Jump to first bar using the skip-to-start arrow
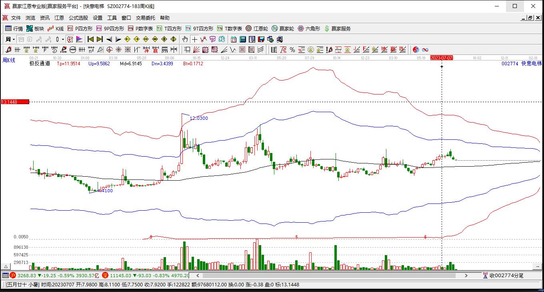Viewport: 544px width, 292px height. point(90,39)
